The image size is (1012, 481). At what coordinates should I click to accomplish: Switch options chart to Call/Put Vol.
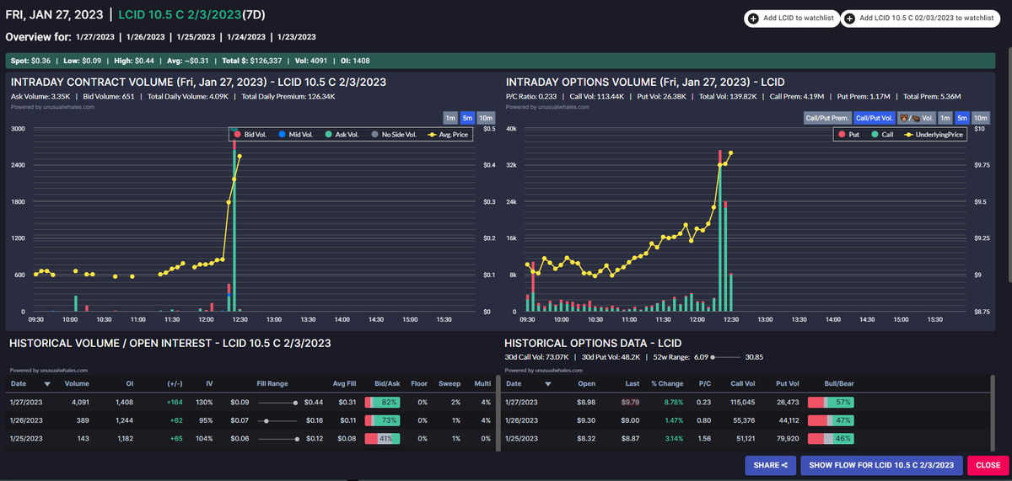click(x=875, y=118)
